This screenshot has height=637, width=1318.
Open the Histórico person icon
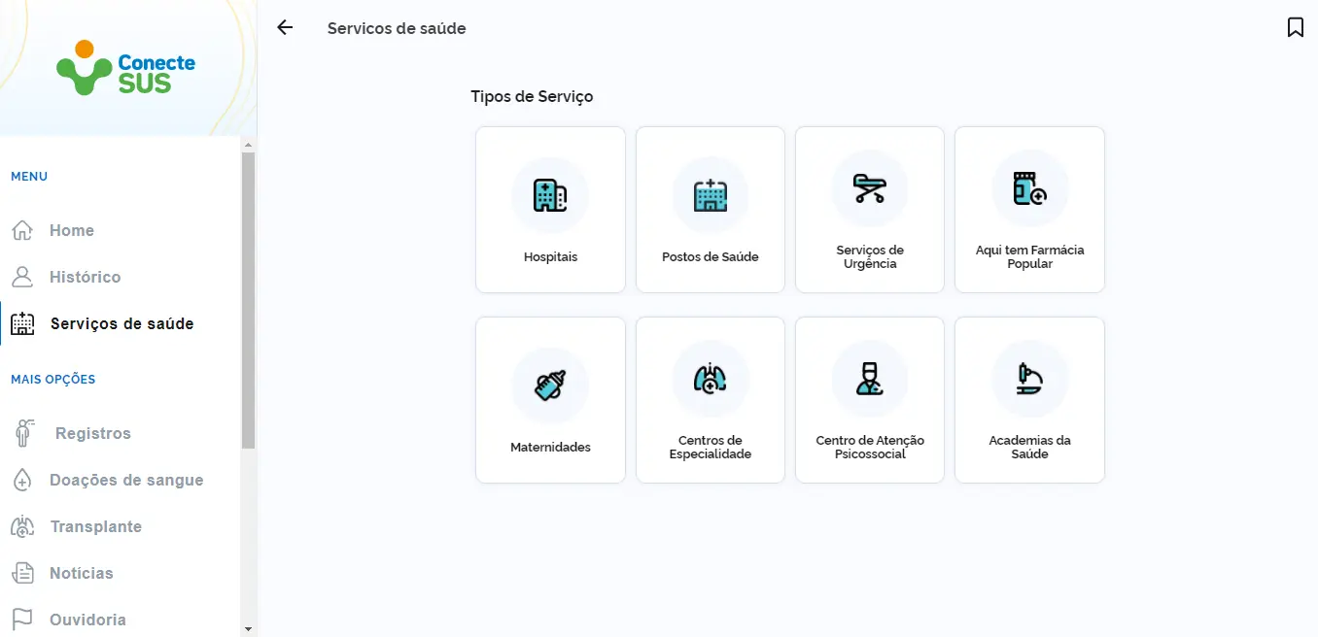coord(21,277)
